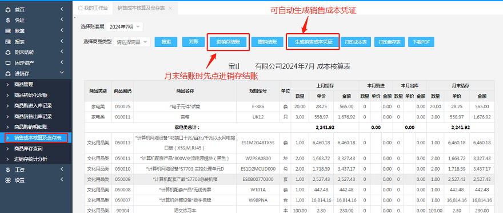
Task: Click spec cell WT01A
Action: pos(258,190)
